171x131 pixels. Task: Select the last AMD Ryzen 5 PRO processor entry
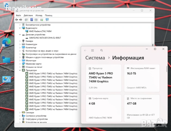[x=53, y=109]
